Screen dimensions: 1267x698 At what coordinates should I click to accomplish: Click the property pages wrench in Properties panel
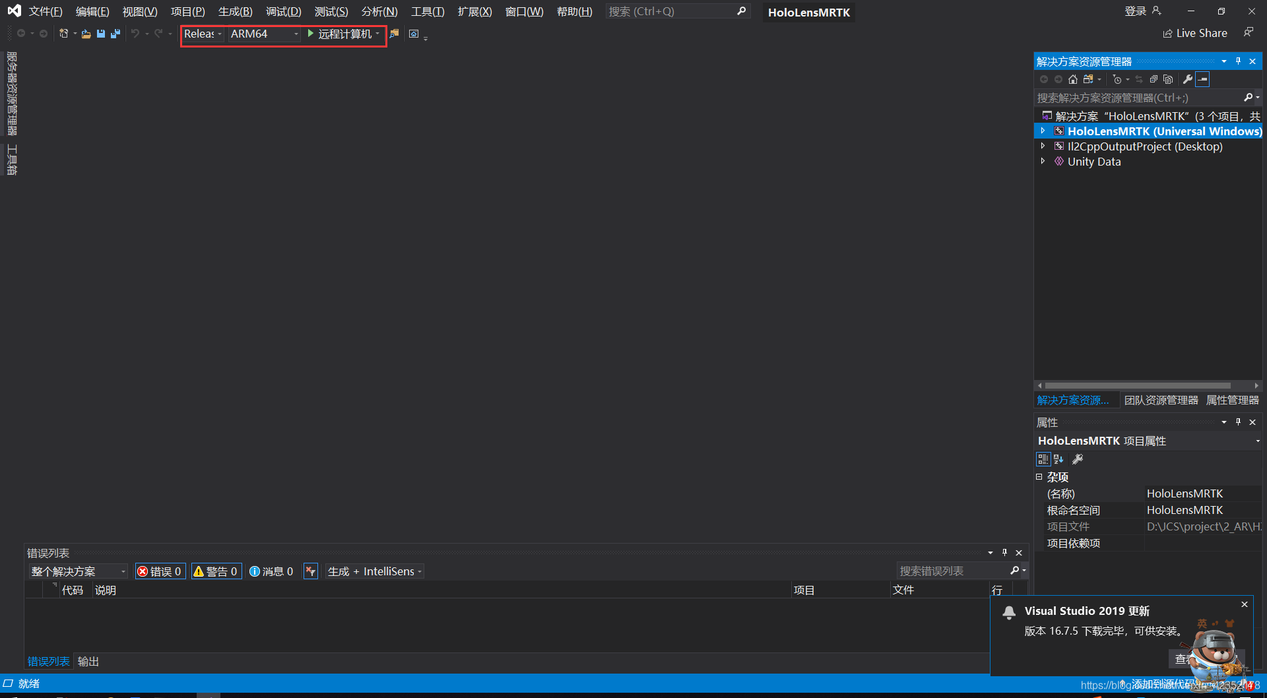[x=1078, y=459]
